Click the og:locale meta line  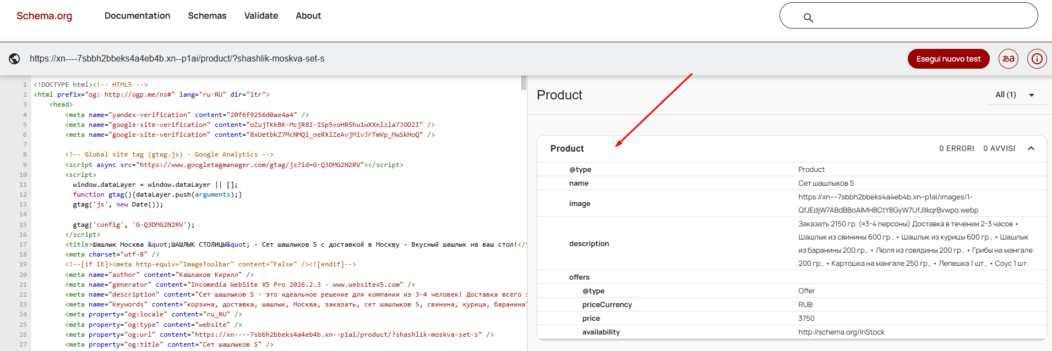[154, 314]
